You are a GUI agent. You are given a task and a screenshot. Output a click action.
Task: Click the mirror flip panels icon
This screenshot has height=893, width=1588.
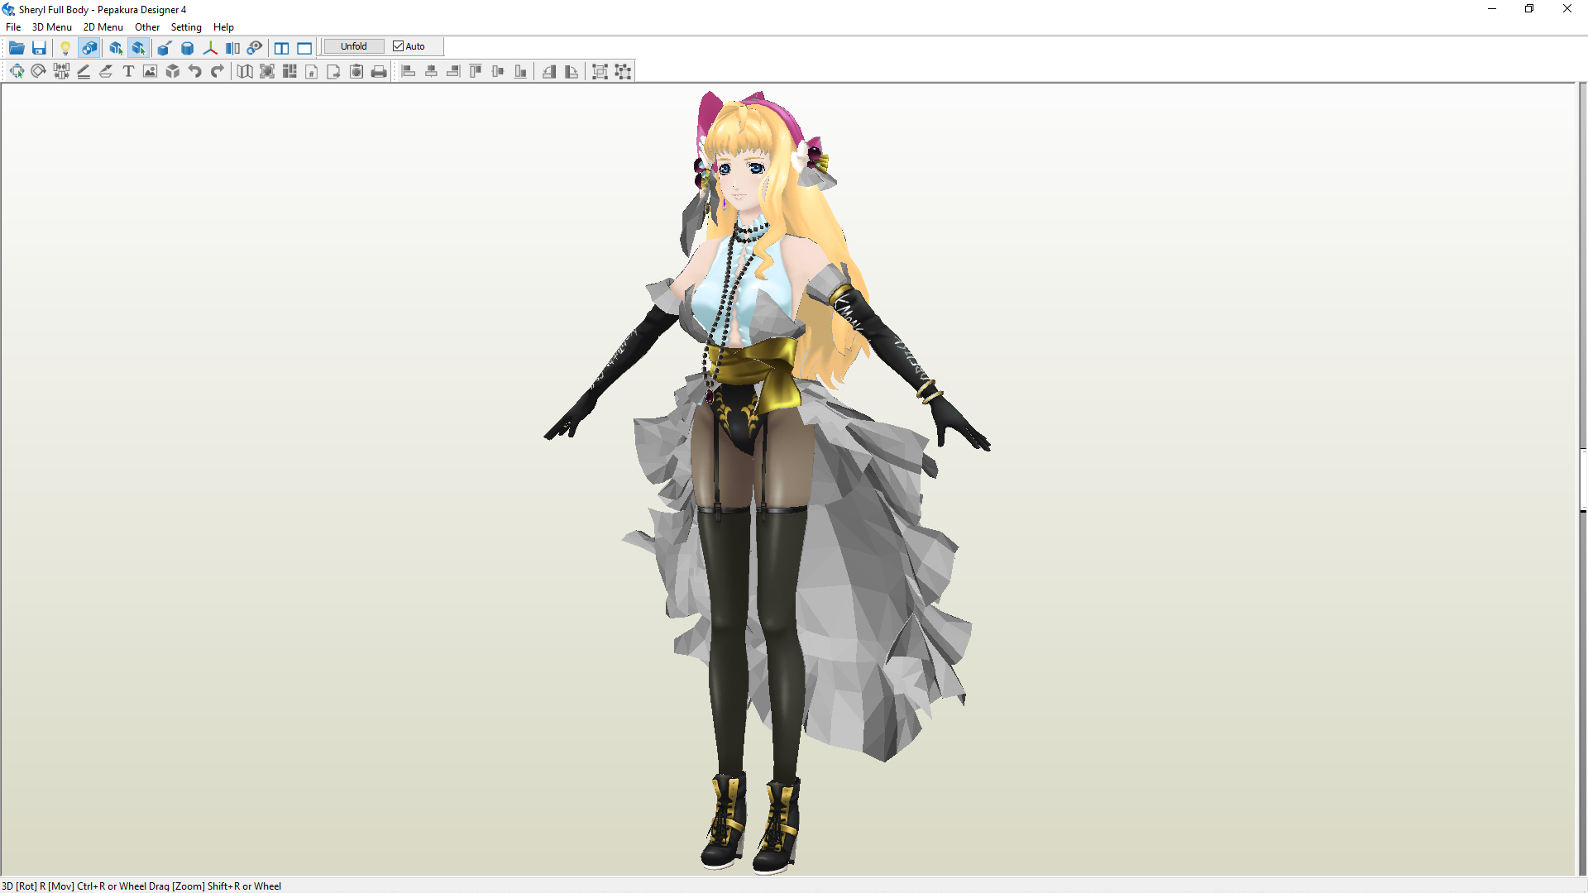[x=232, y=47]
